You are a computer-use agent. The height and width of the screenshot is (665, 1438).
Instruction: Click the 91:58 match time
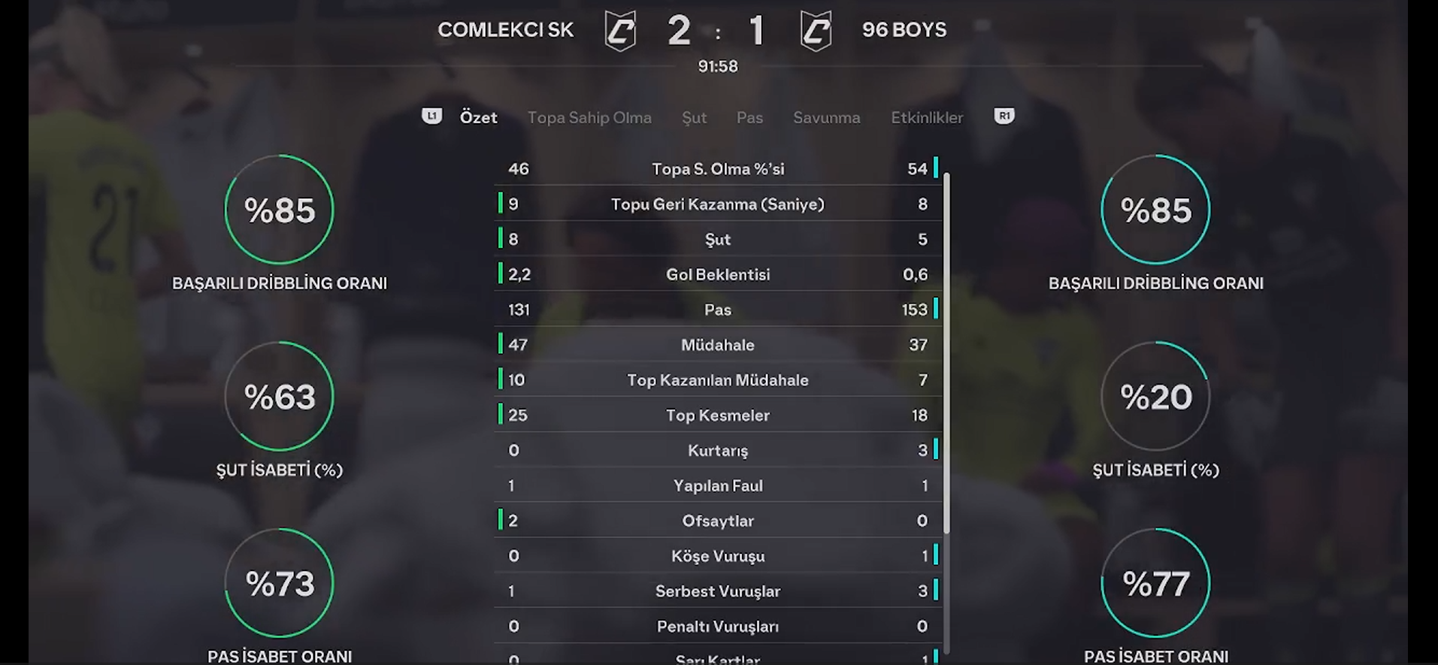[718, 66]
